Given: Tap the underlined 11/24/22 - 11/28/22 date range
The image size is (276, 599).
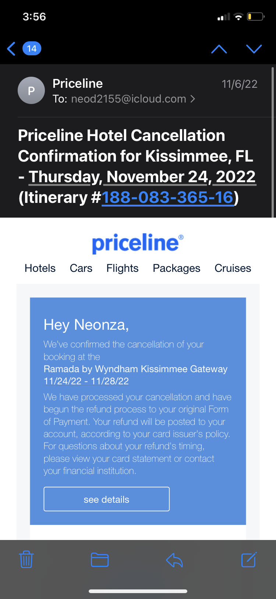Looking at the screenshot, I should click(86, 381).
